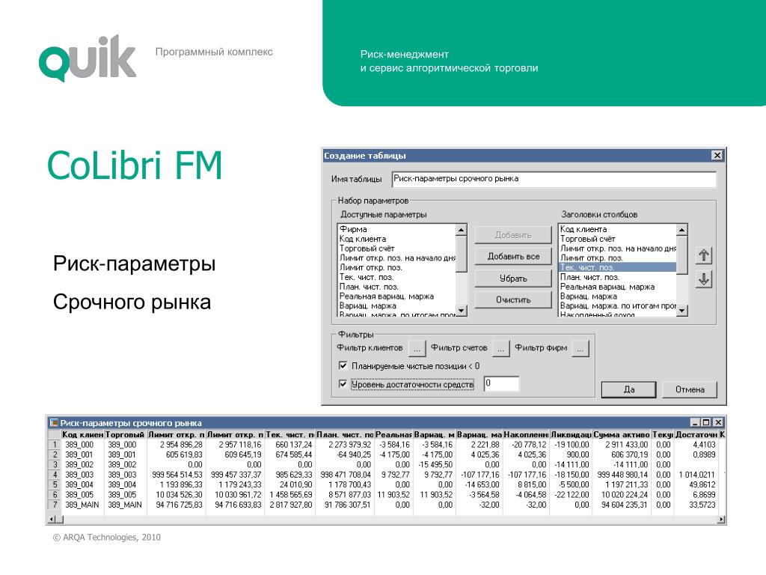Select Код клиента in column headers list
766x575 pixels.
click(617, 229)
